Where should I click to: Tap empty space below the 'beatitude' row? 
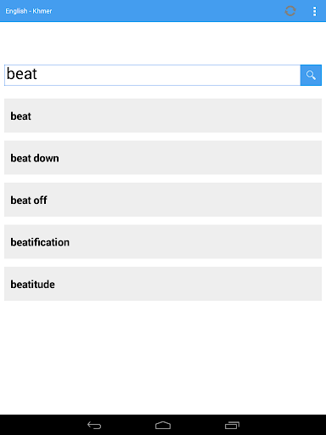pyautogui.click(x=163, y=357)
